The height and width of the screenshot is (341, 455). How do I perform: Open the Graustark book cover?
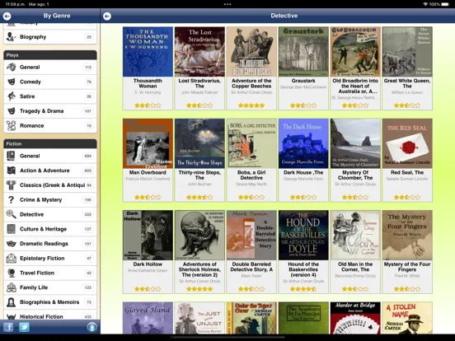[303, 52]
